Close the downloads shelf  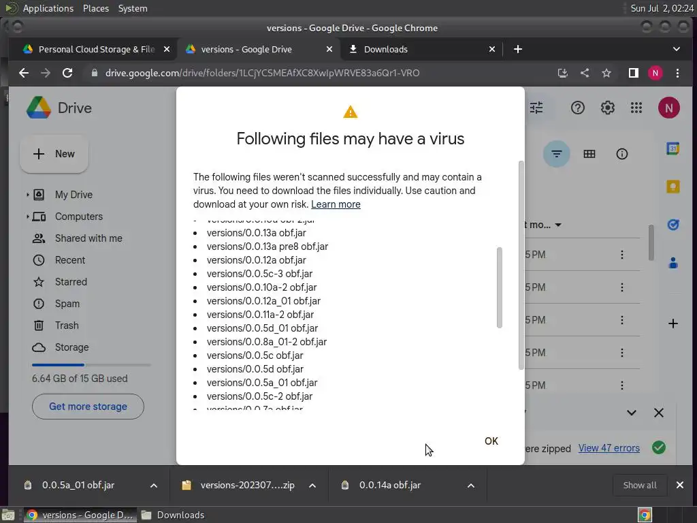680,485
